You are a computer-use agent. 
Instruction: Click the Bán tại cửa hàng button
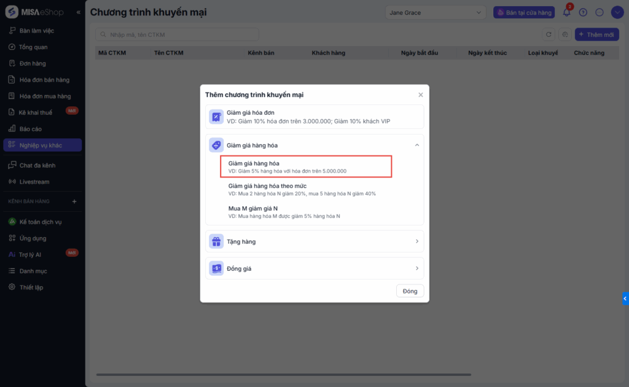(524, 12)
